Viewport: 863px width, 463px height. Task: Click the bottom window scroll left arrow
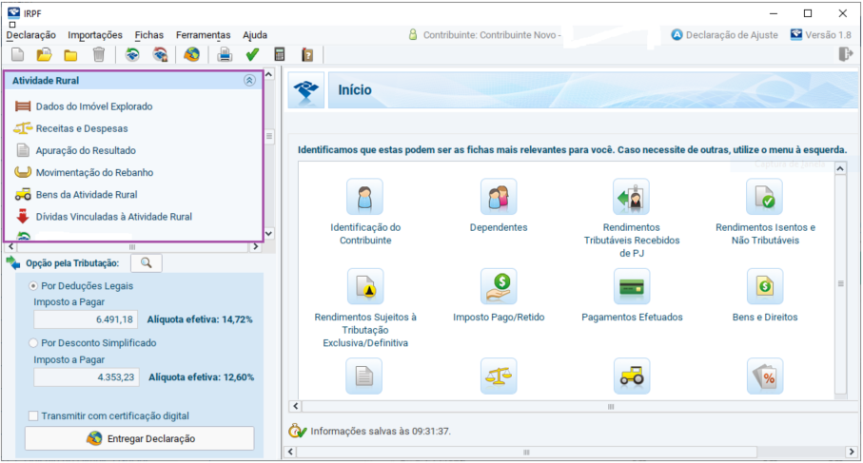pyautogui.click(x=290, y=452)
